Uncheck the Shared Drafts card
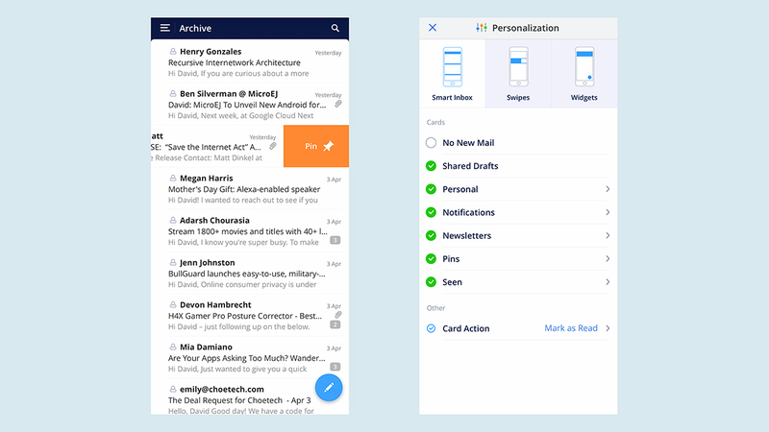The height and width of the screenshot is (432, 769). tap(431, 166)
